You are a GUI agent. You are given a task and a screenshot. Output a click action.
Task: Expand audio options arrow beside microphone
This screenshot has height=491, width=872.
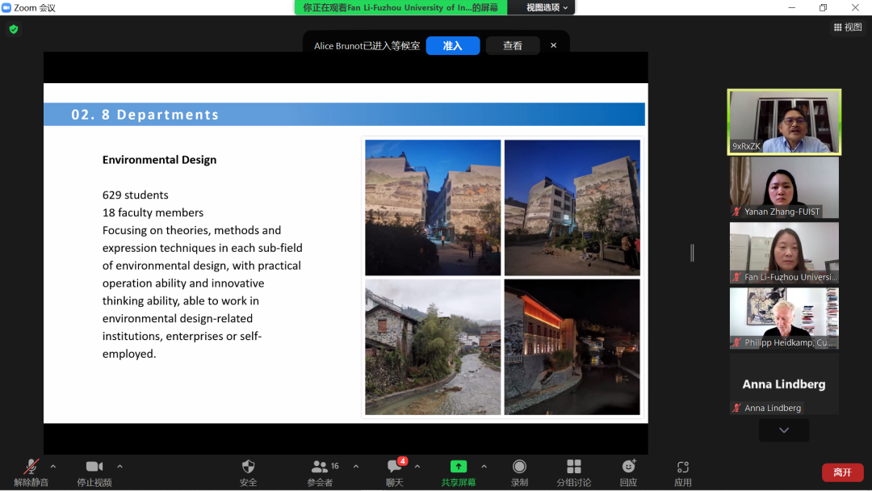53,467
